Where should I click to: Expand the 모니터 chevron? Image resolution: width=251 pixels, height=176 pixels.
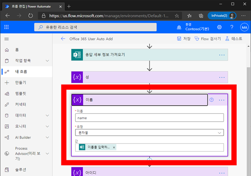click(x=47, y=126)
